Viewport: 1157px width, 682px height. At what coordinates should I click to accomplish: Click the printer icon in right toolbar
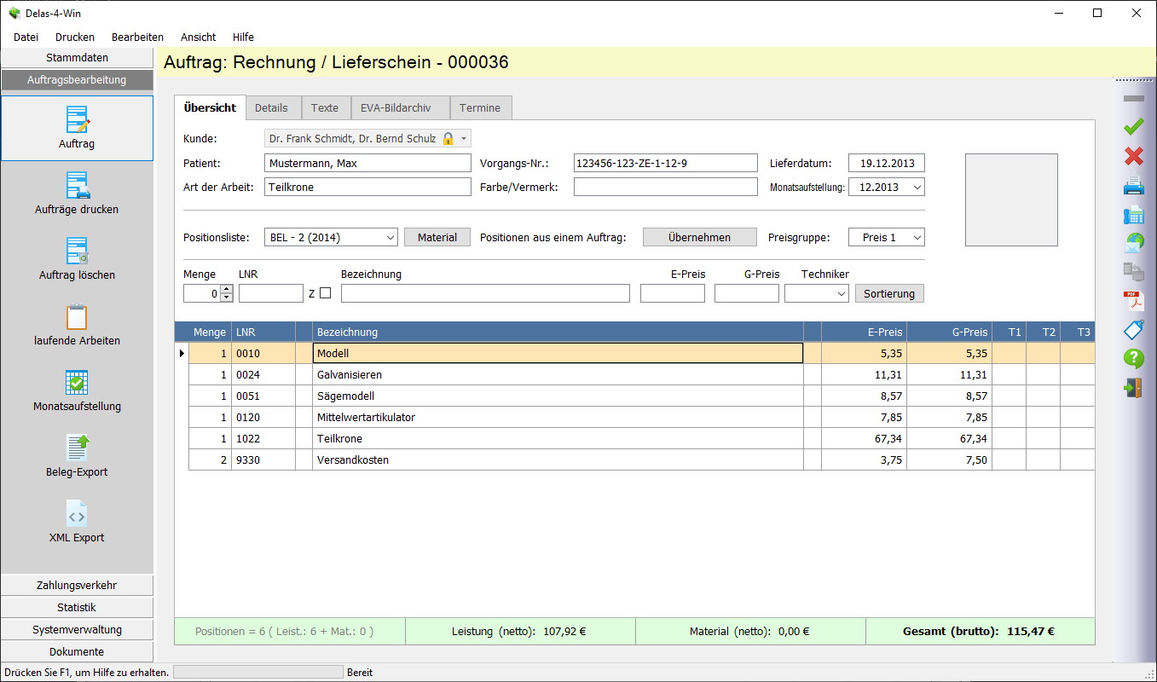pos(1133,185)
